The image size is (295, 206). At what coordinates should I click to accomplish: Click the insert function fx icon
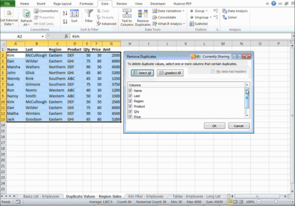pyautogui.click(x=66, y=36)
